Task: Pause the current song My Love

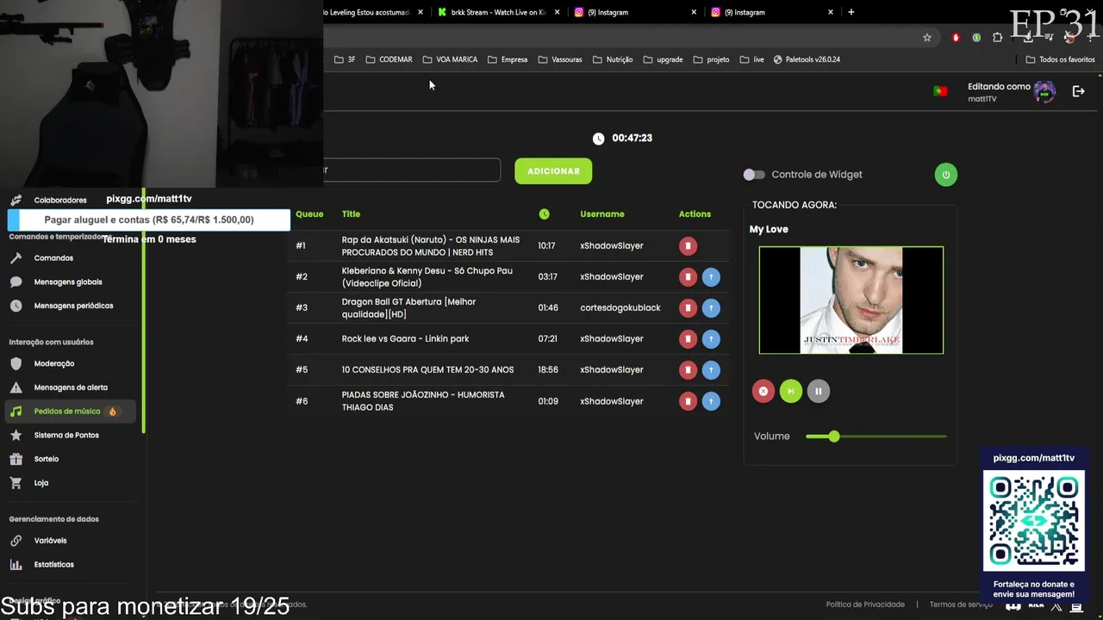Action: [x=819, y=391]
